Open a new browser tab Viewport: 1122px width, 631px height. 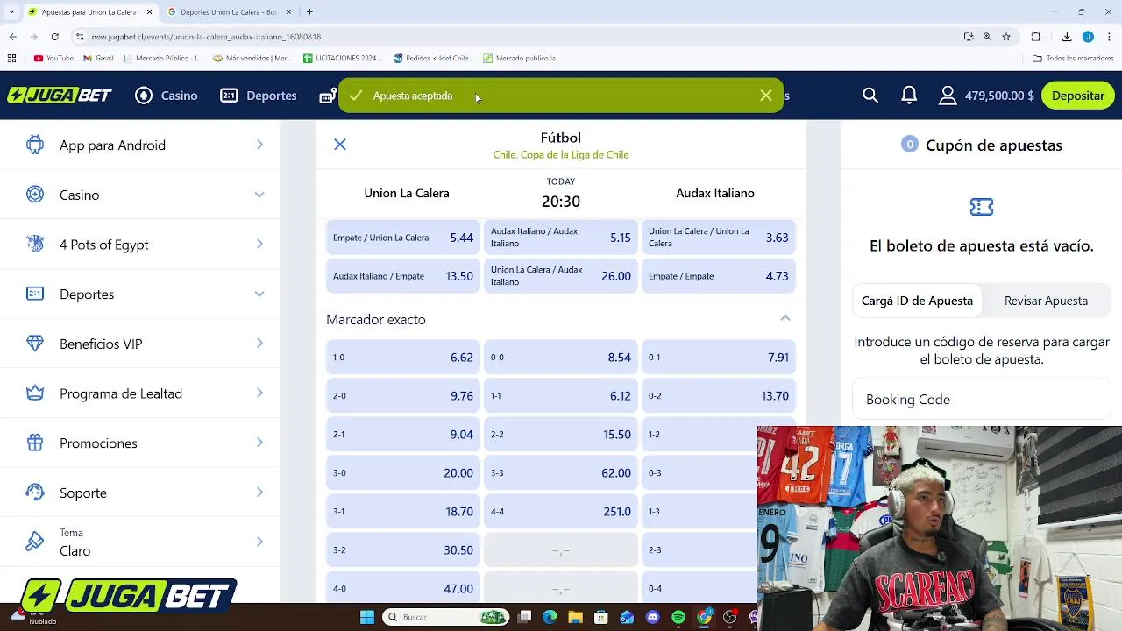pyautogui.click(x=309, y=12)
